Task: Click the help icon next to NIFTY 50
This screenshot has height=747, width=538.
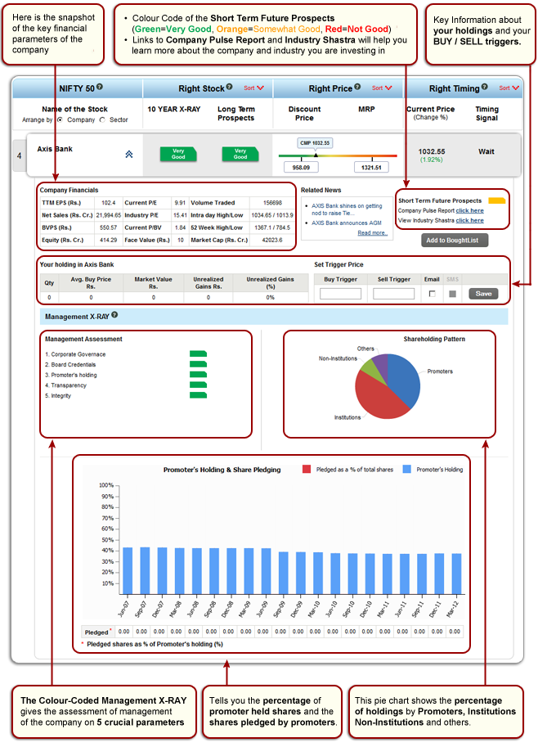Action: click(x=100, y=88)
